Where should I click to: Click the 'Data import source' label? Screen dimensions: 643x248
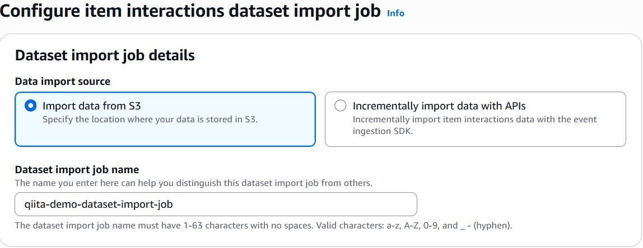(x=62, y=81)
